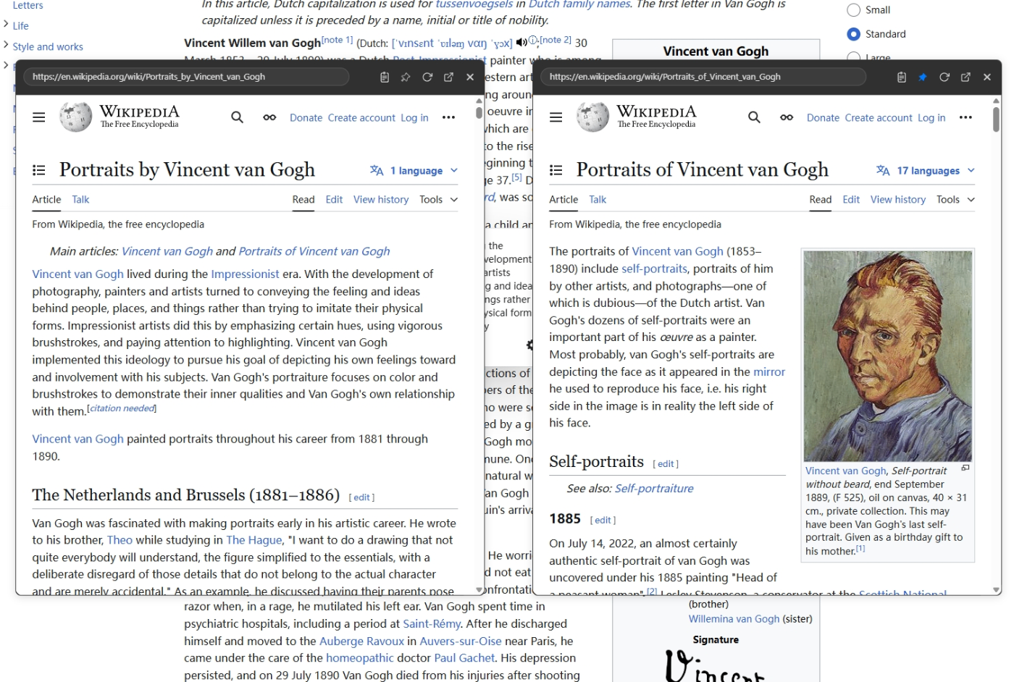
Task: Open hamburger main menu in Portraits by popup
Action: tap(39, 117)
